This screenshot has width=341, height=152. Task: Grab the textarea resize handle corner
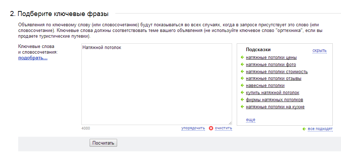click(x=230, y=123)
